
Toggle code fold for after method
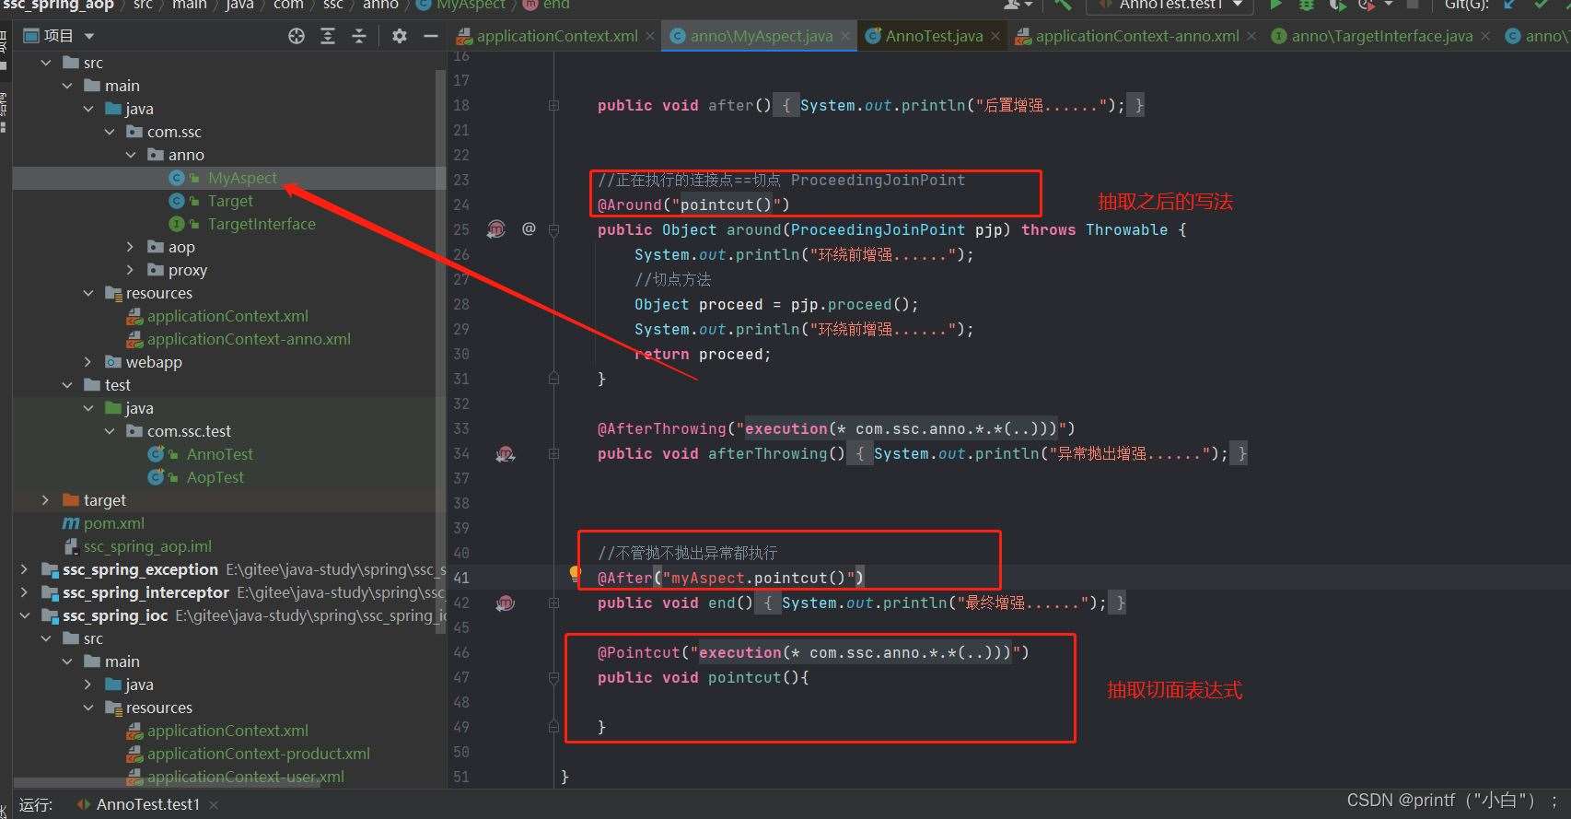click(x=553, y=105)
